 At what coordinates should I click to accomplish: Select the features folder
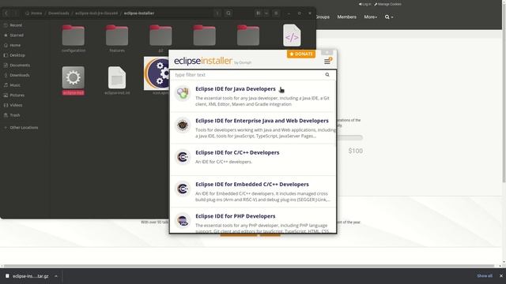click(x=117, y=39)
